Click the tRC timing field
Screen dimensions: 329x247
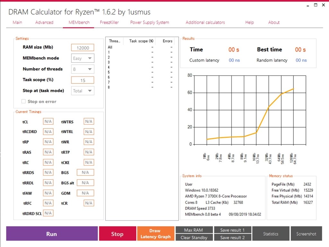(48, 162)
